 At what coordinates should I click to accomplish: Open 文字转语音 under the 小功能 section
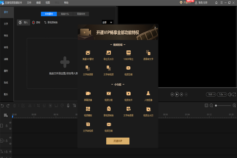click(129, 109)
